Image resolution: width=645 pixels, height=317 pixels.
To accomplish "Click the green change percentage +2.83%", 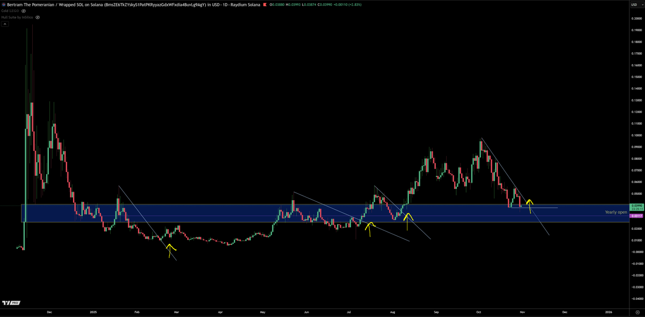I will 355,4.
